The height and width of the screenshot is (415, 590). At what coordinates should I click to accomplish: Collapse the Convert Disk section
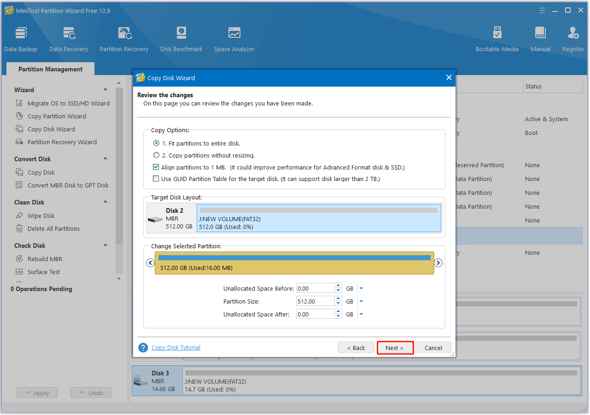pos(105,158)
